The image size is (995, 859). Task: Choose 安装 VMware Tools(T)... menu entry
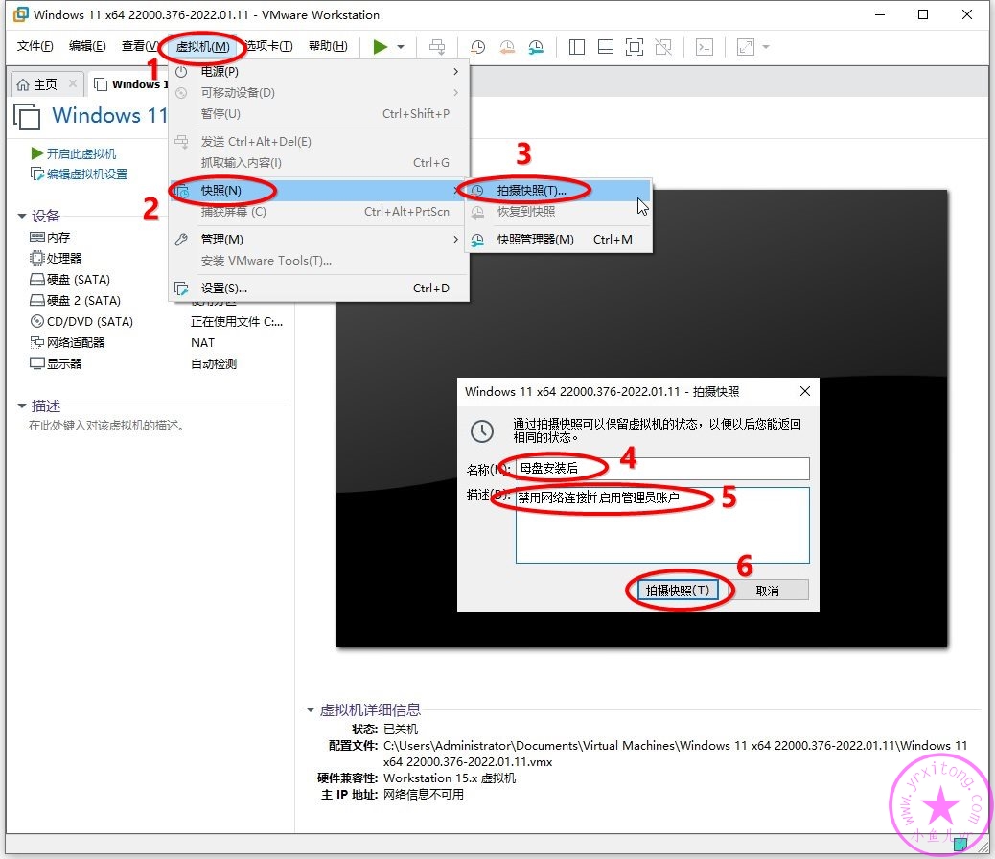pos(318,261)
